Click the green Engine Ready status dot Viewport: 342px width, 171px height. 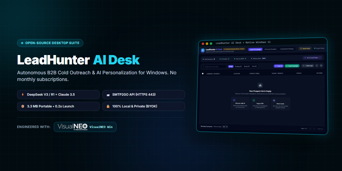(315, 48)
